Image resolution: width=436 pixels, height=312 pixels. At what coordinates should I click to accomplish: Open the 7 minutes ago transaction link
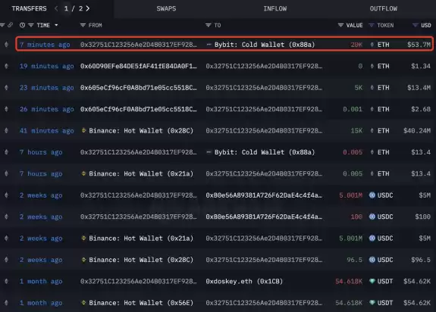point(45,45)
